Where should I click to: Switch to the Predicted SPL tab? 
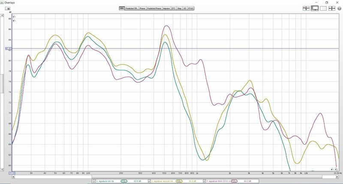pyautogui.click(x=132, y=8)
